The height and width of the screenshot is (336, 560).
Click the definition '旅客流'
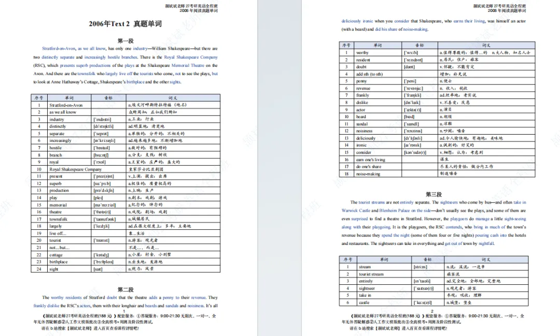click(x=453, y=274)
